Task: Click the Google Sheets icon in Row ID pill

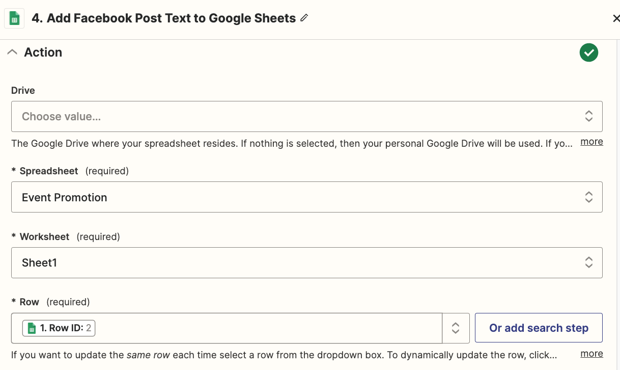Action: (x=32, y=328)
